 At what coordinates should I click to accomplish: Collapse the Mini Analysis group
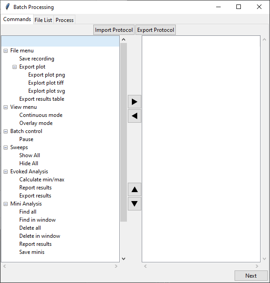point(5,204)
